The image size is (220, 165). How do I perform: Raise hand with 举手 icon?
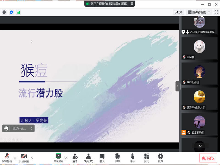(132, 158)
